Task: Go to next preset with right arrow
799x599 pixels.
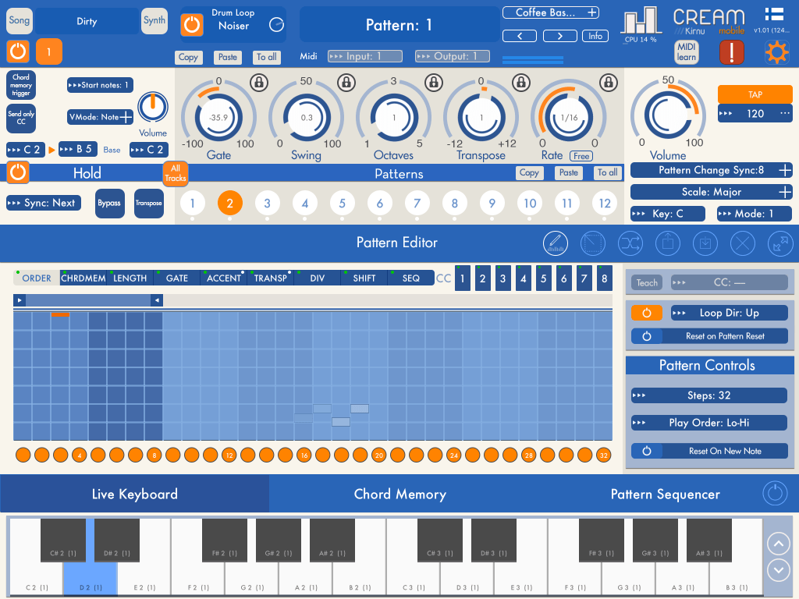Action: tap(559, 36)
